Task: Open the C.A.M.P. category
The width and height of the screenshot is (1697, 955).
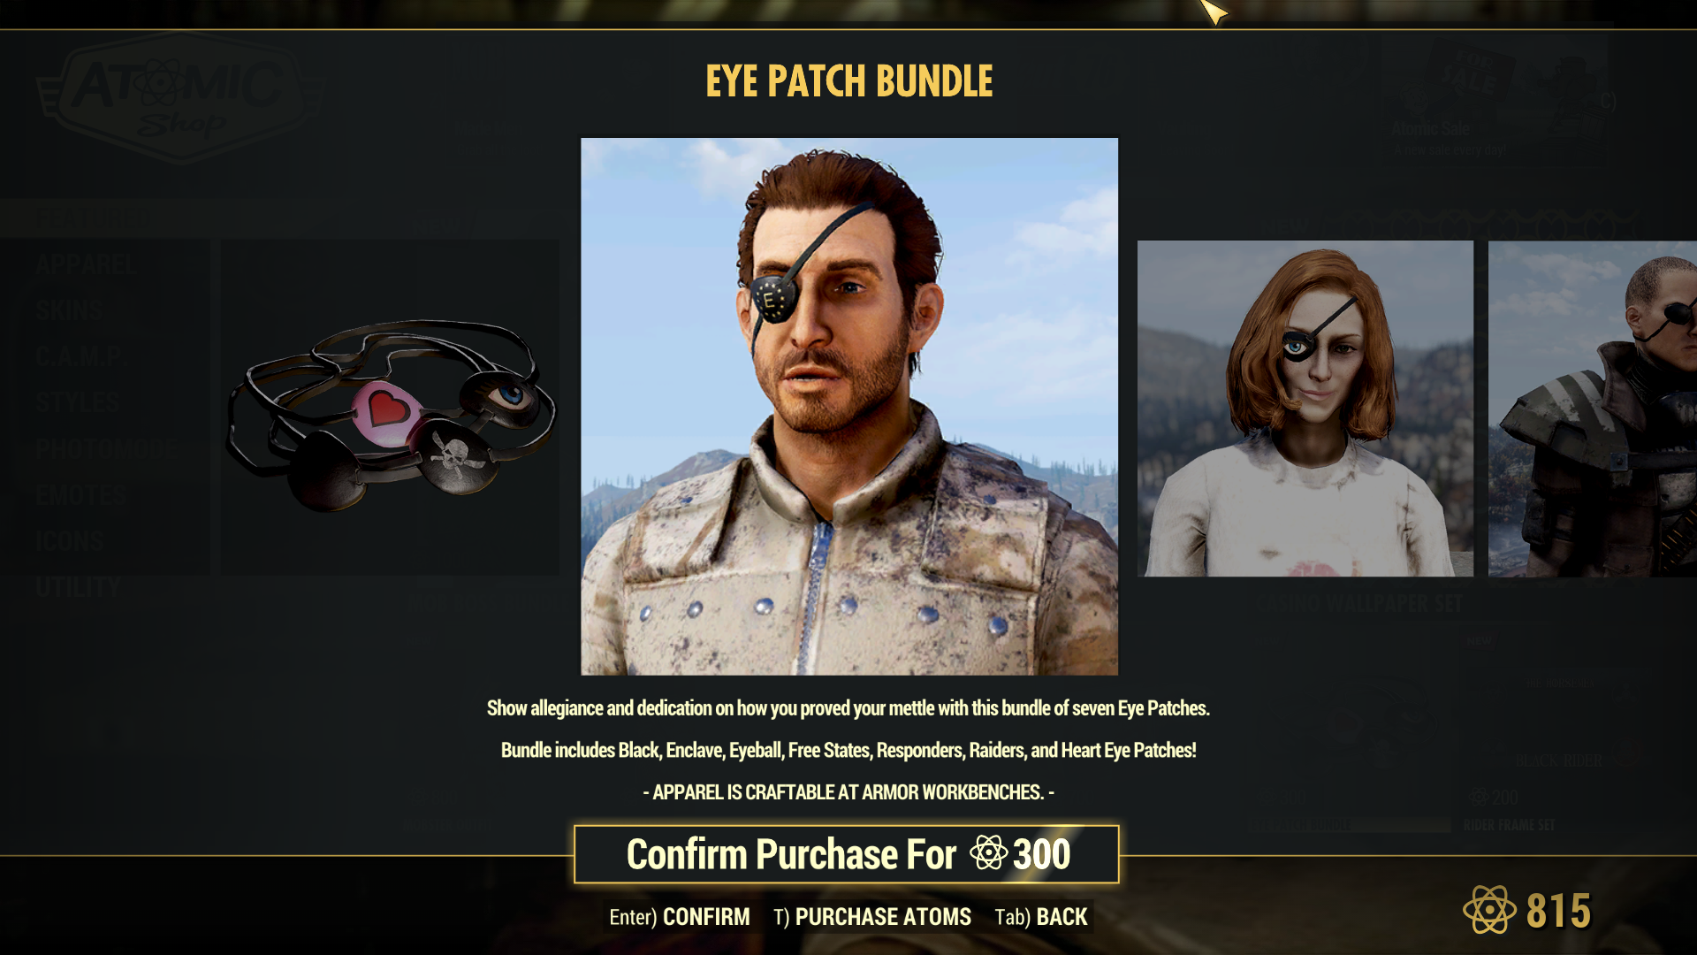Action: pos(81,356)
